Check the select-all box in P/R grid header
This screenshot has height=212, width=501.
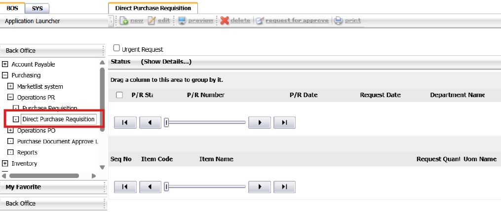pyautogui.click(x=119, y=95)
